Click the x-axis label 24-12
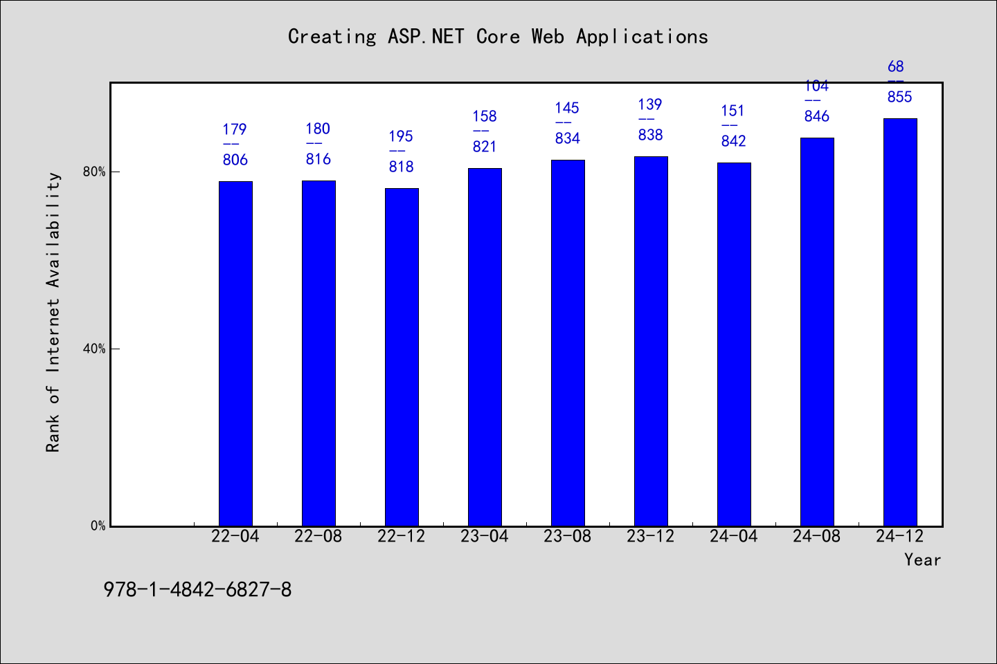Image resolution: width=997 pixels, height=664 pixels. point(900,536)
